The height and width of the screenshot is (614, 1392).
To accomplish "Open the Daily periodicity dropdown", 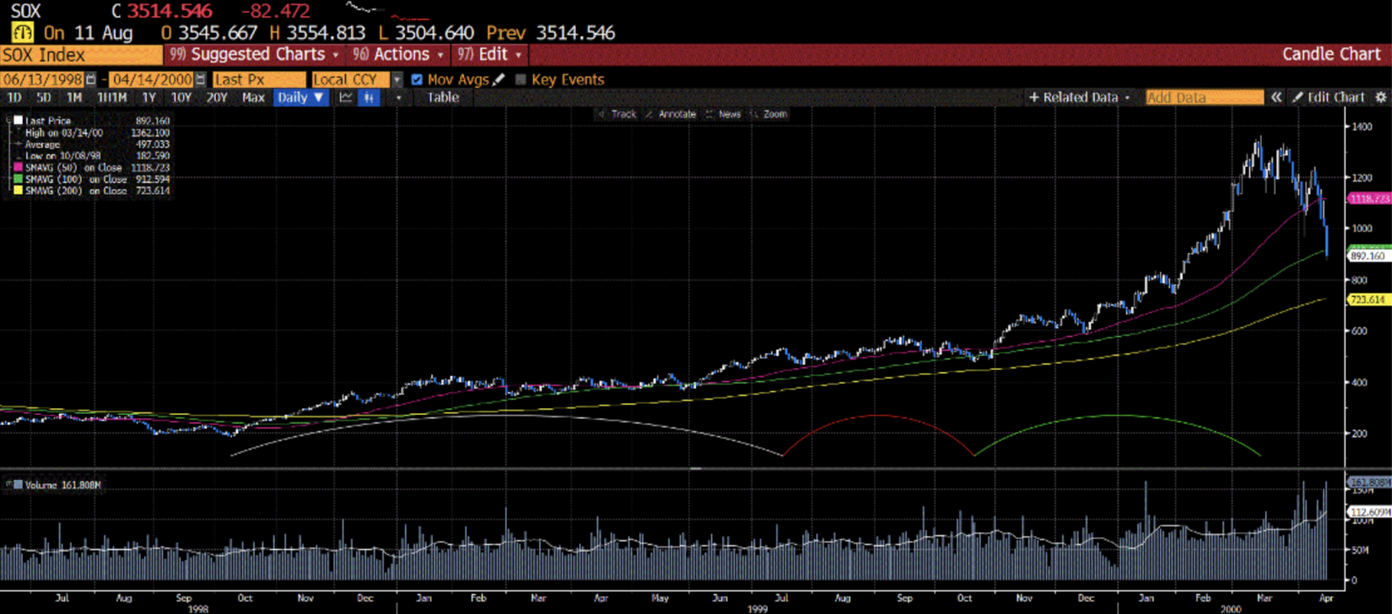I will point(300,97).
